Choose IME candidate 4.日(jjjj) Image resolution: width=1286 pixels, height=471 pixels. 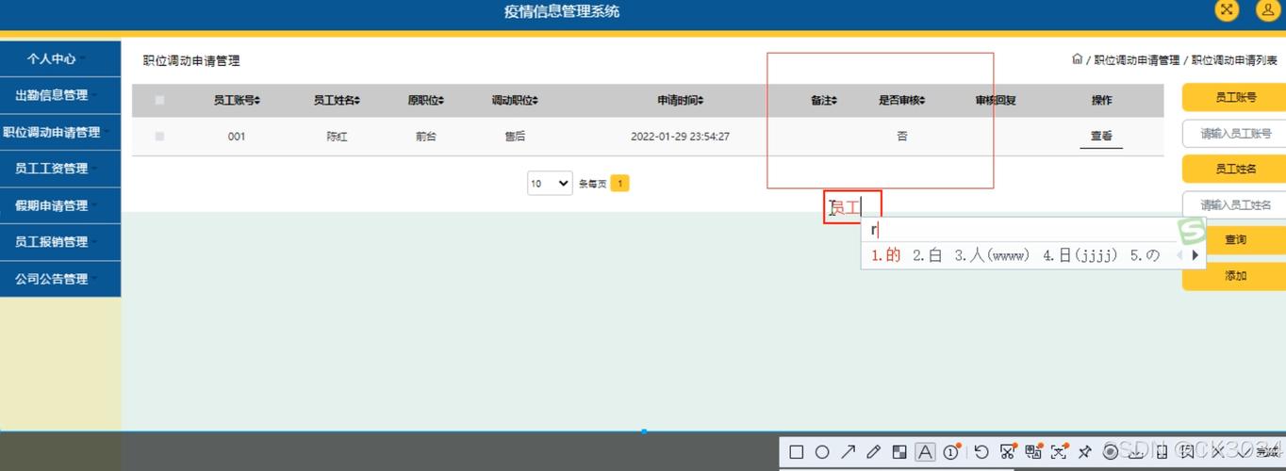1080,255
